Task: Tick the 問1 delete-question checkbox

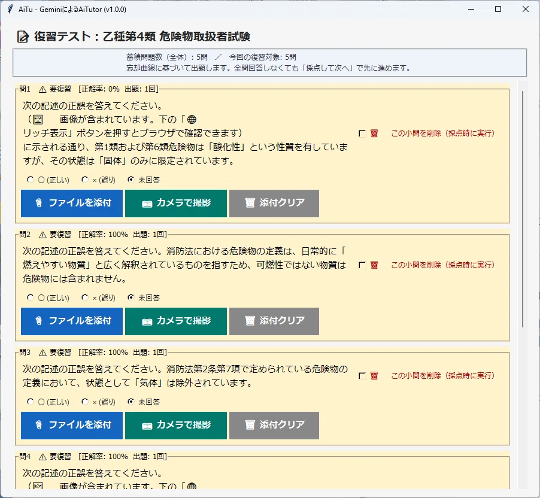Action: tap(362, 133)
